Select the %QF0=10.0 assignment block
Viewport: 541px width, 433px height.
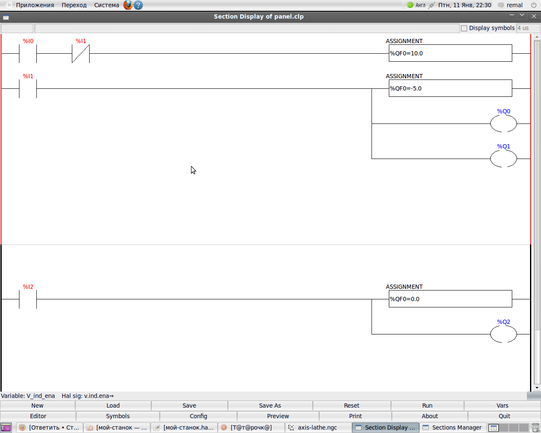click(451, 53)
